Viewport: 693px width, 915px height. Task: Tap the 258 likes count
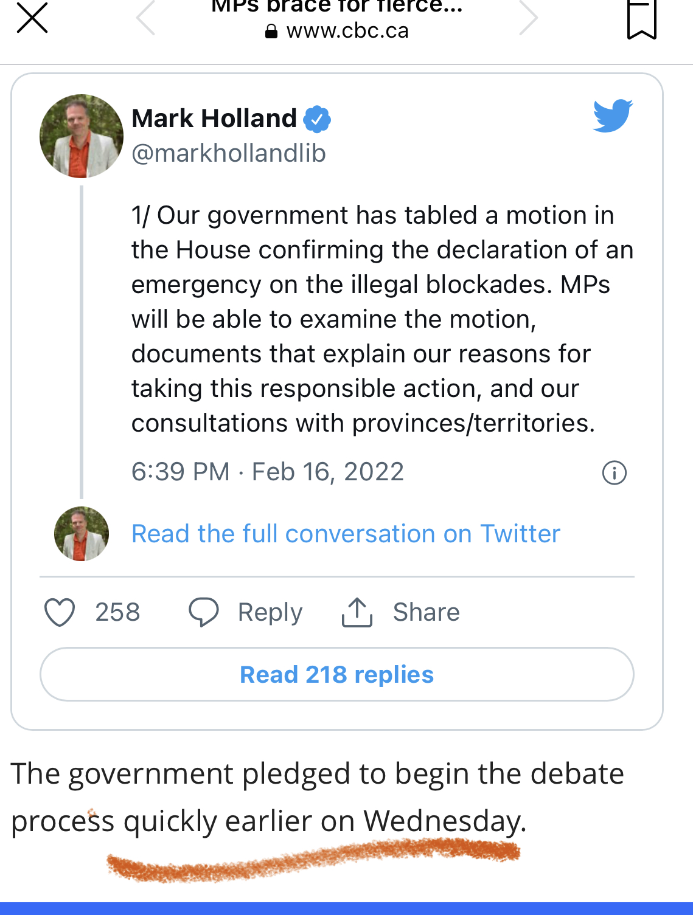tap(117, 612)
